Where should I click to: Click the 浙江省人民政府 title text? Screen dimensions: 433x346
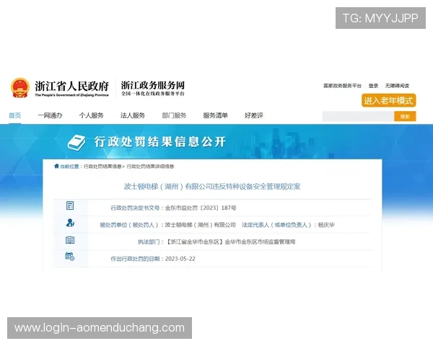71,86
